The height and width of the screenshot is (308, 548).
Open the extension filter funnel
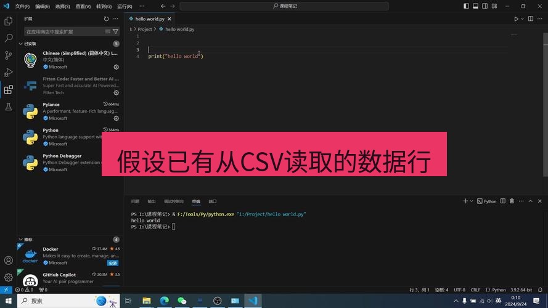[115, 31]
